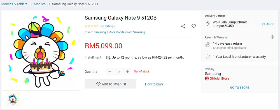This screenshot has height=110, width=280.
Task: Click Add to Wishlist button
Action: 111,84
